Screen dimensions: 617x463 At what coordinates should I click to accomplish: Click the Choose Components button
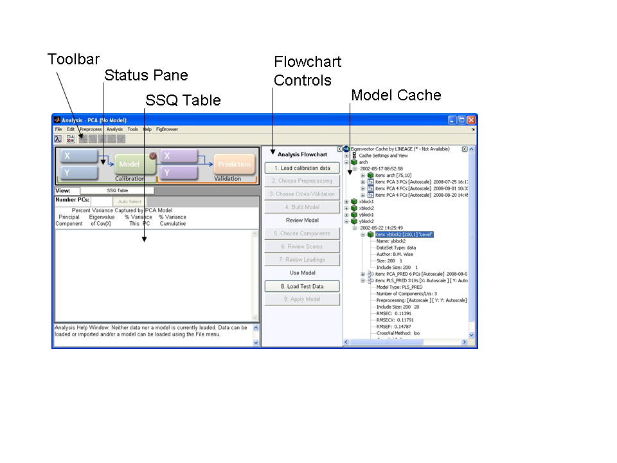302,233
